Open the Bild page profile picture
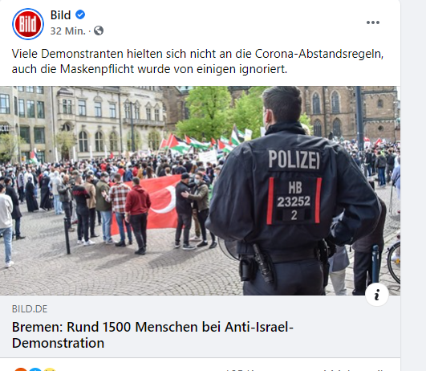Viewport: 426px width, 371px height. coord(28,24)
